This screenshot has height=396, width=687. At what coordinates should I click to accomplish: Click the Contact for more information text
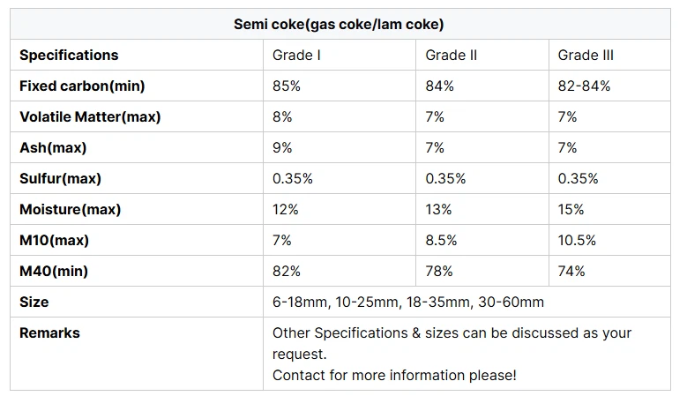(394, 375)
